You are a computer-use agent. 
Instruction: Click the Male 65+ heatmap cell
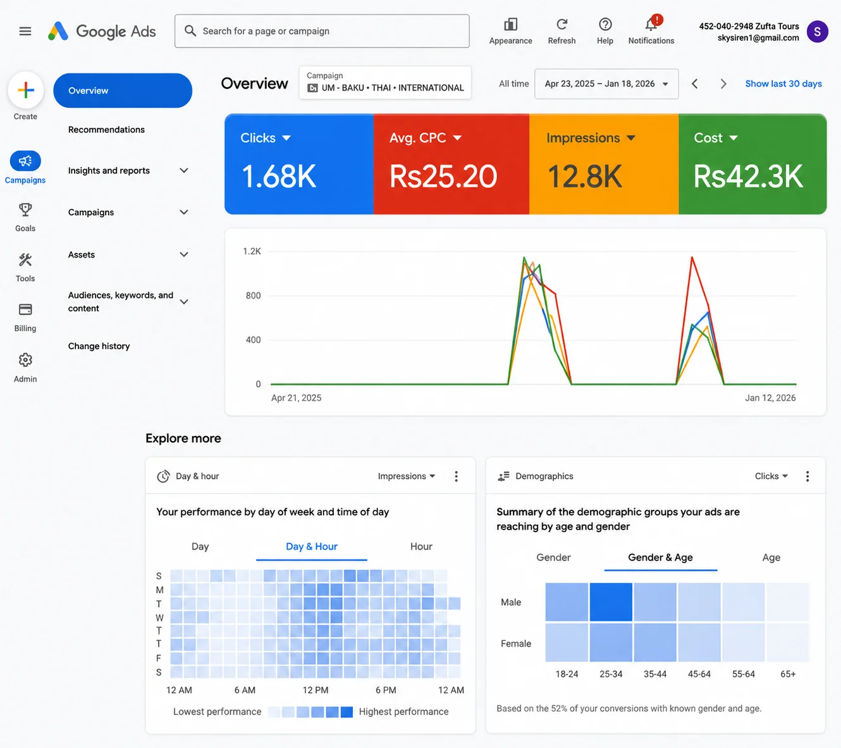pyautogui.click(x=788, y=602)
